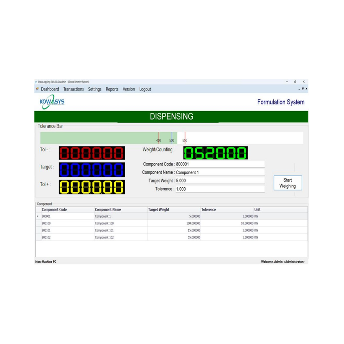The height and width of the screenshot is (344, 344).
Task: Click the DataLogging title bar icon
Action: pyautogui.click(x=36, y=82)
